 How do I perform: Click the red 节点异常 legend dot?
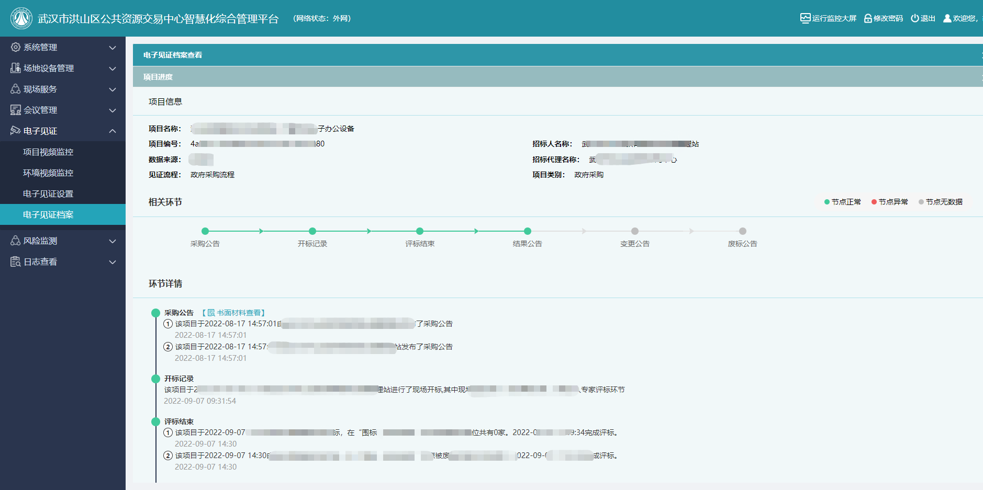click(x=874, y=202)
